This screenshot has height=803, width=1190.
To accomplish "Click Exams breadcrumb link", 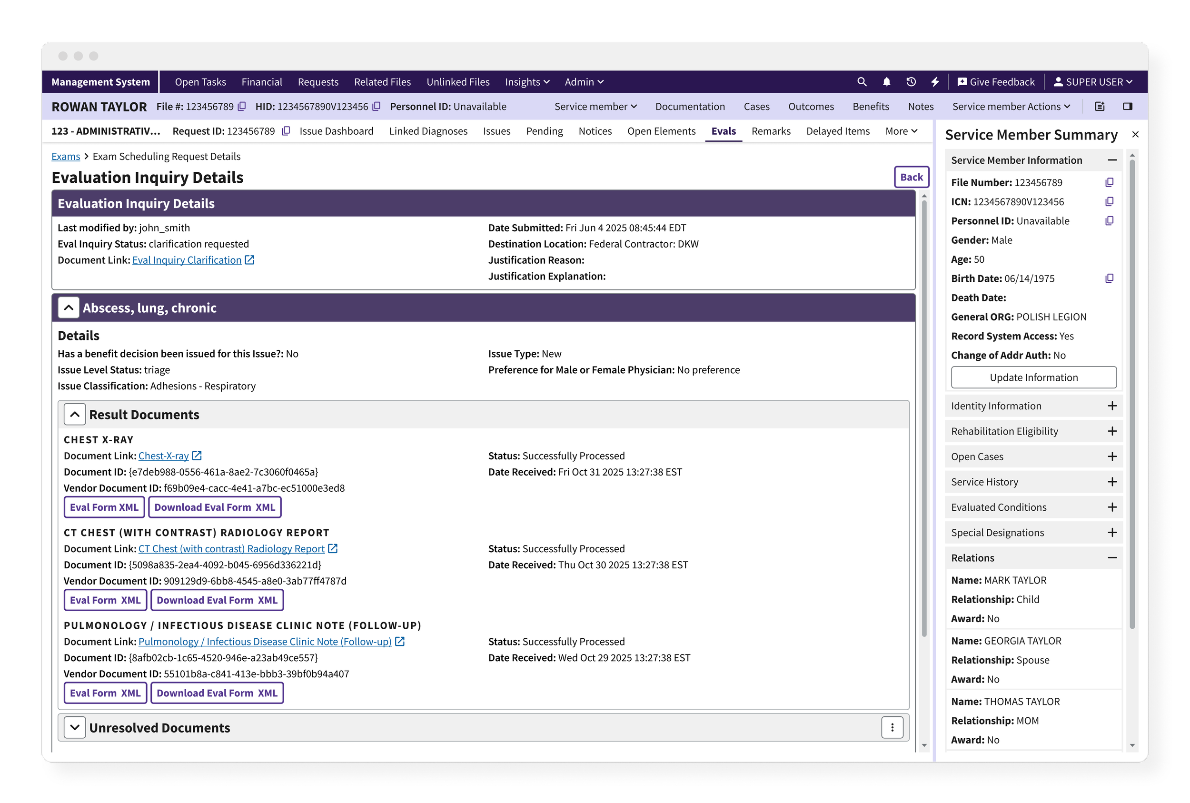I will (x=66, y=156).
